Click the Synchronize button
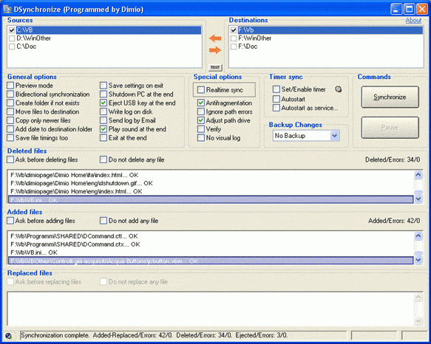 [x=390, y=97]
